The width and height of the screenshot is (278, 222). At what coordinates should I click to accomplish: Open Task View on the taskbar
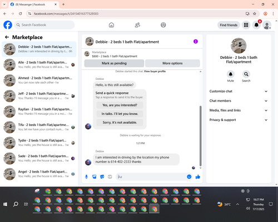point(26,204)
